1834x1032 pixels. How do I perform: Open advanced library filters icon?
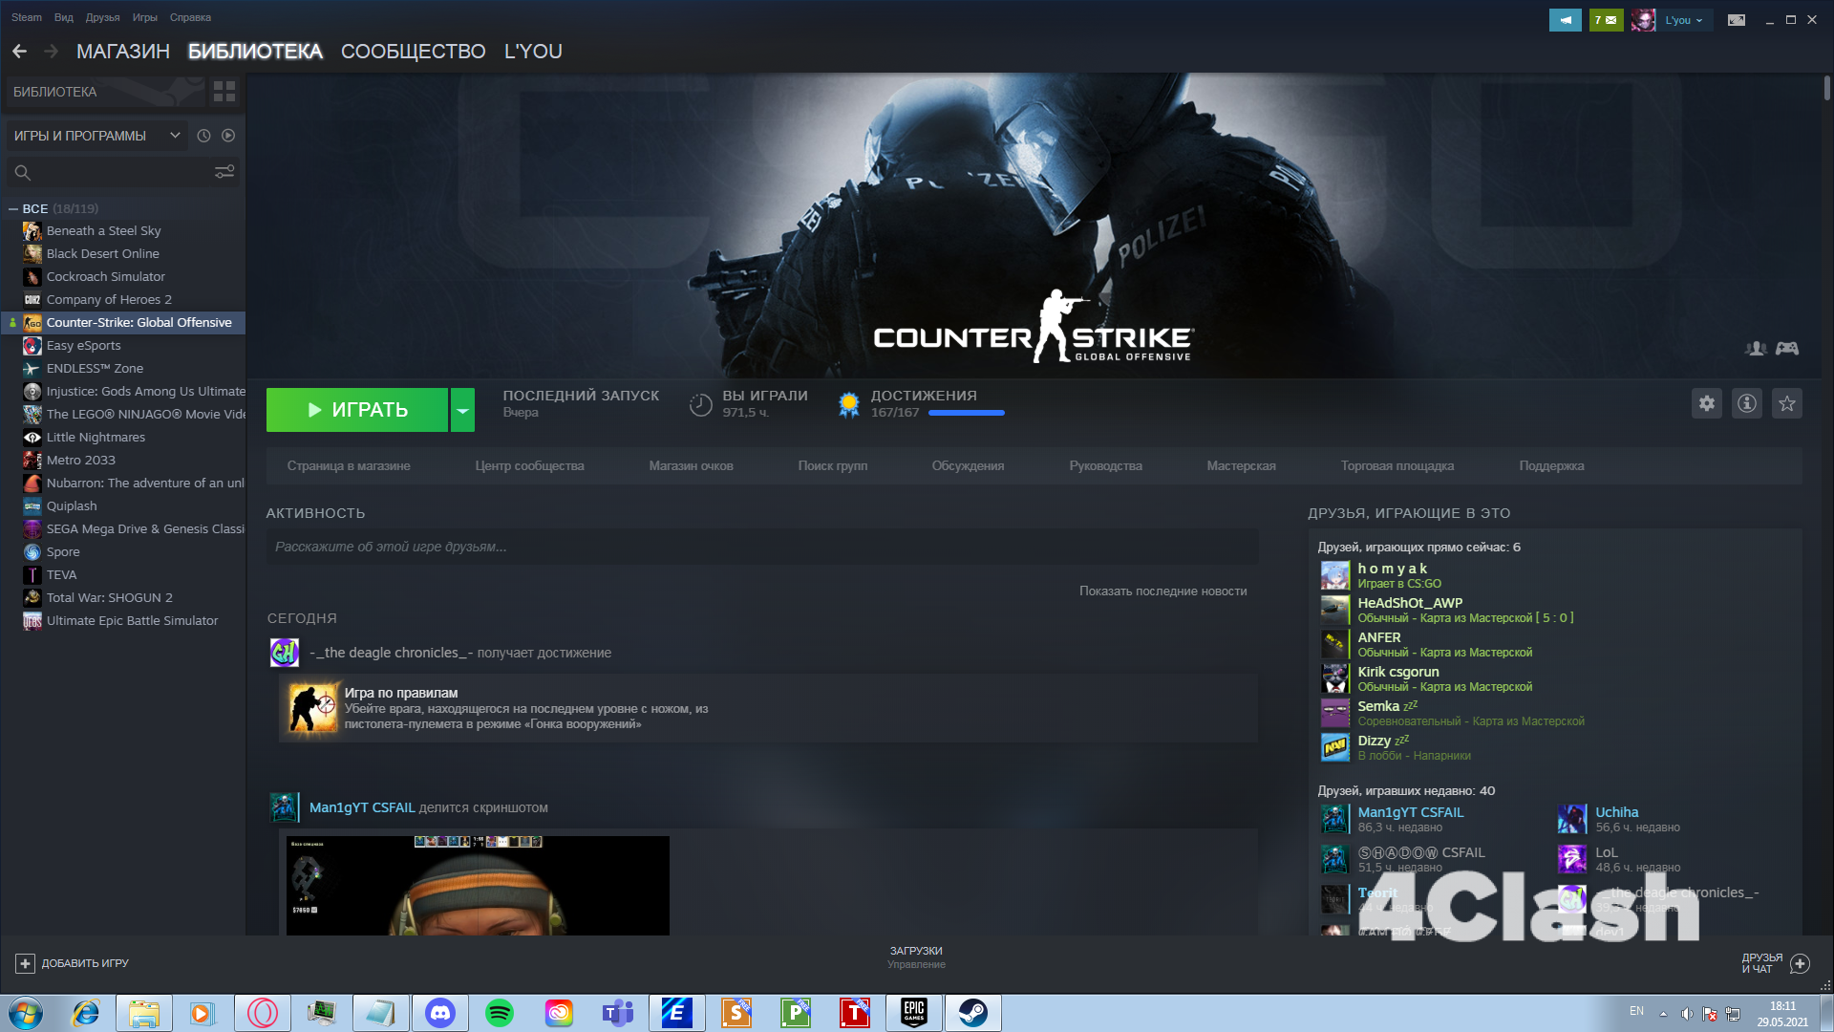224,172
